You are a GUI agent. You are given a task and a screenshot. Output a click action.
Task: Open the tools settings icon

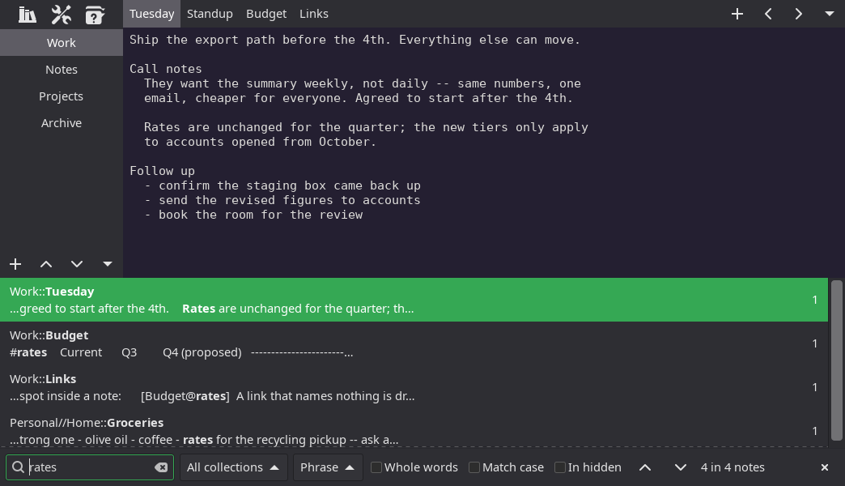tap(61, 15)
